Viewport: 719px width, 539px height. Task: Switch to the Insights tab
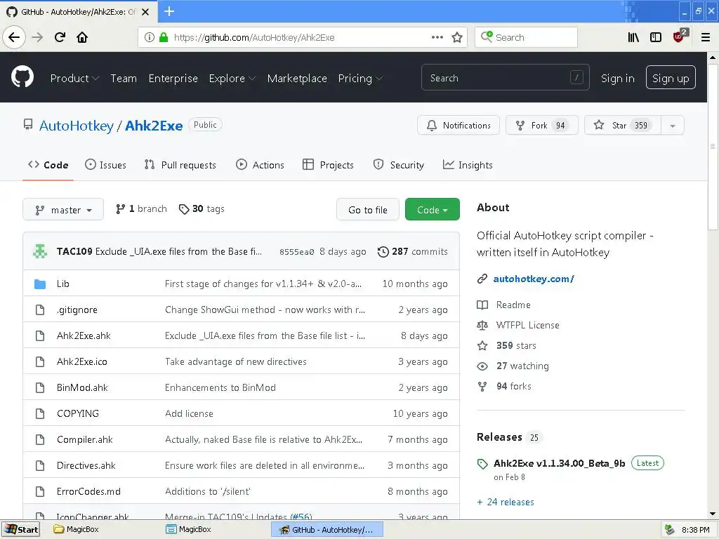click(x=468, y=165)
